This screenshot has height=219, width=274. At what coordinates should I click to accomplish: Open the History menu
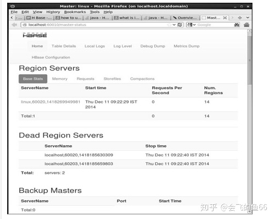53,12
